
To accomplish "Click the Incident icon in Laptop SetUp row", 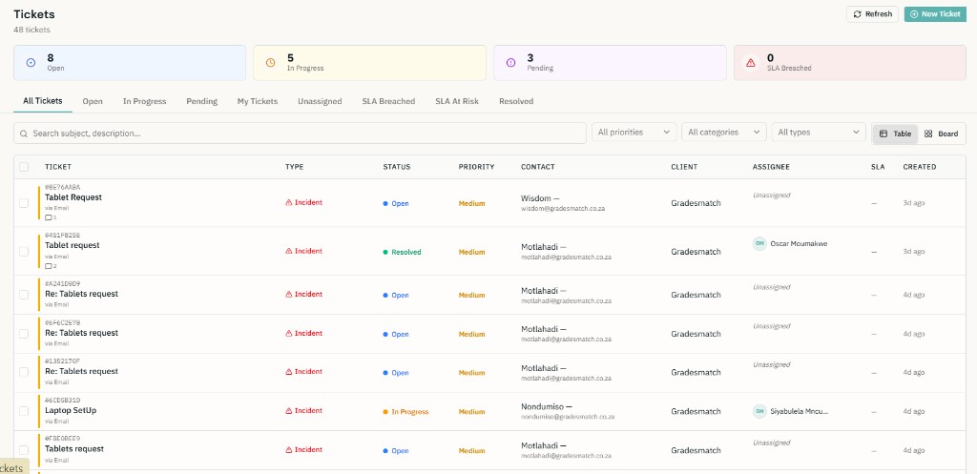I will pos(288,410).
